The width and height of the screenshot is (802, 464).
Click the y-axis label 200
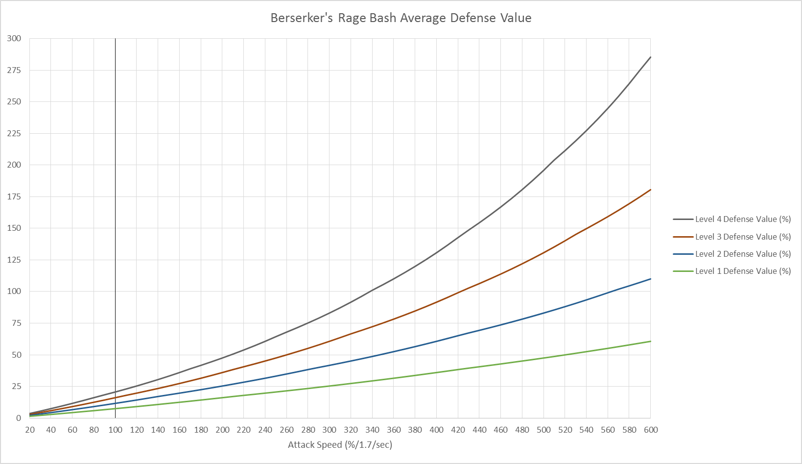click(x=14, y=165)
